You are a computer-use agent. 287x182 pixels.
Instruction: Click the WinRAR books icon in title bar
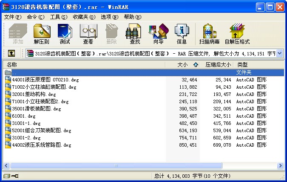[x=6, y=7]
